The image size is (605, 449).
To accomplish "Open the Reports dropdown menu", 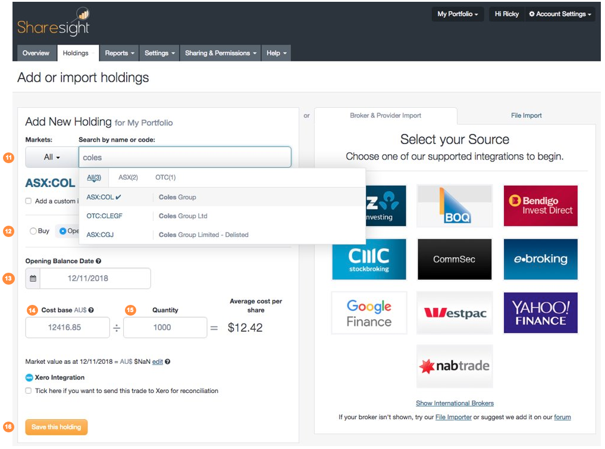I will tap(119, 53).
